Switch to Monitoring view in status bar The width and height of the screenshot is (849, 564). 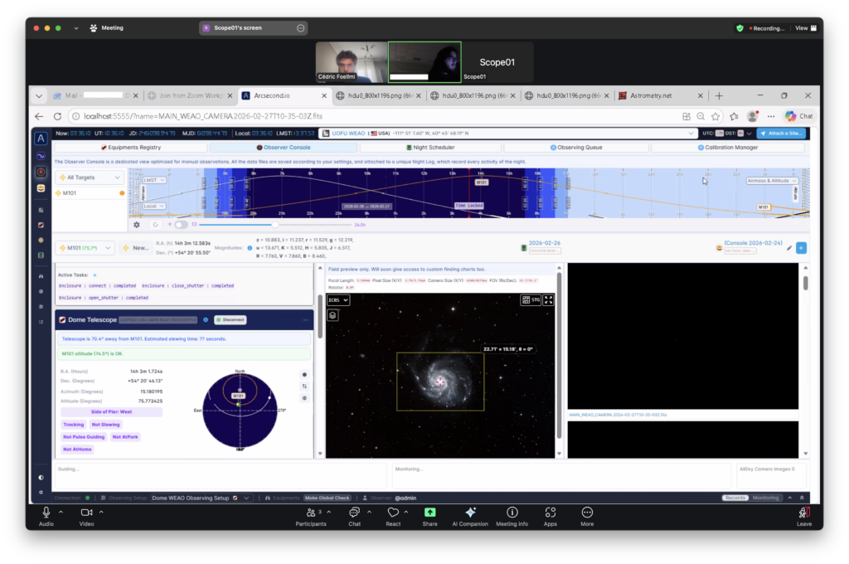pos(766,498)
